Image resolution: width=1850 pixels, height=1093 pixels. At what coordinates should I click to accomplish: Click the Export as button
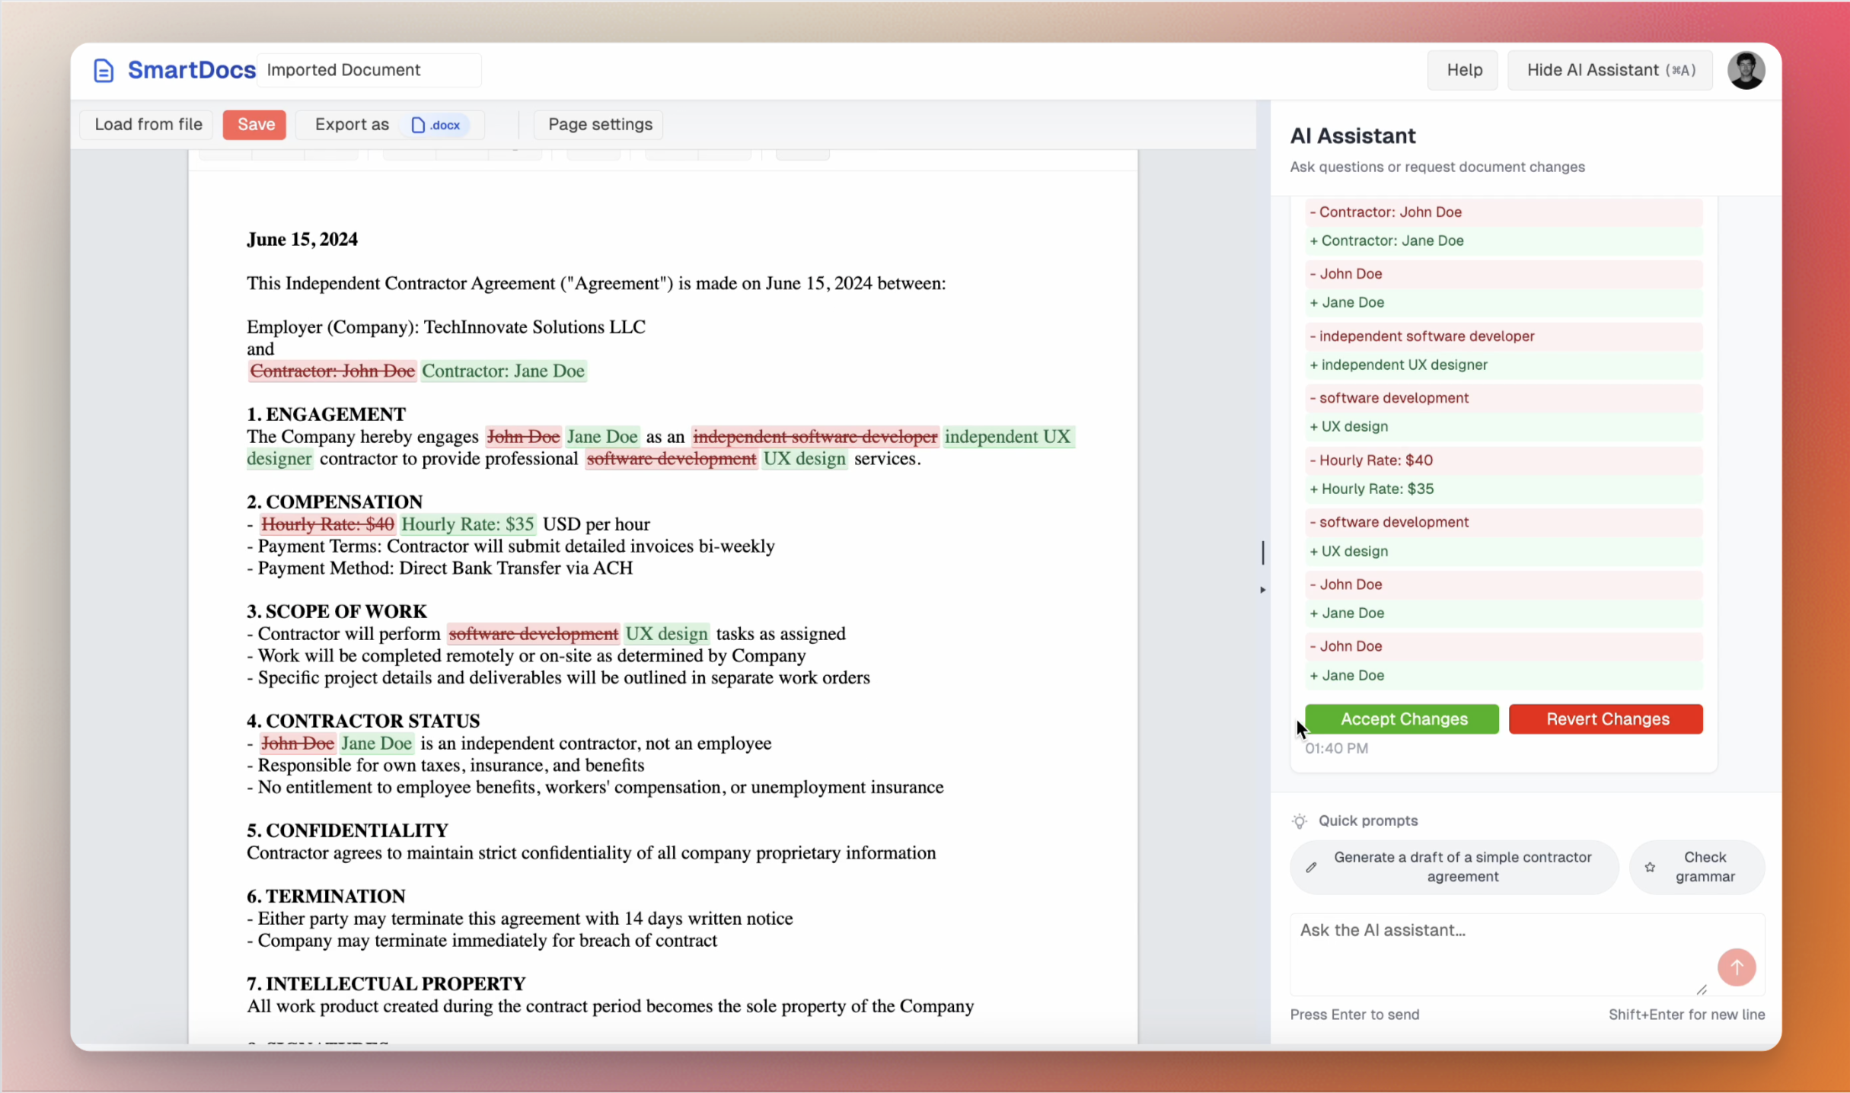point(389,124)
